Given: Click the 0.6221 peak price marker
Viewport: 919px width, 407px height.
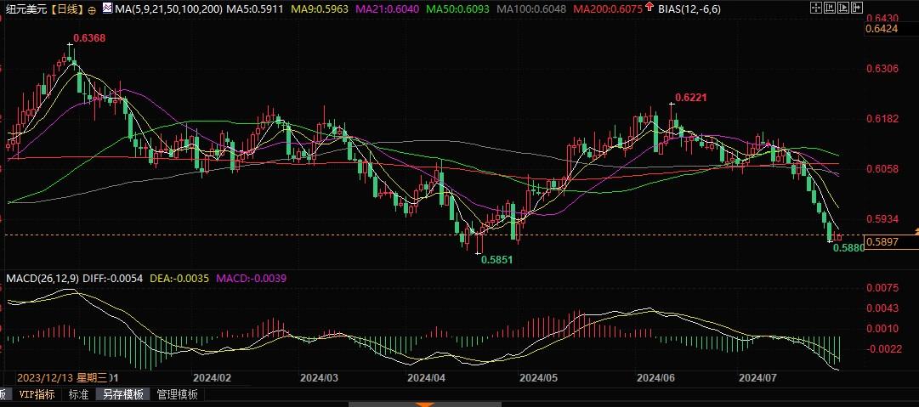Looking at the screenshot, I should pyautogui.click(x=691, y=98).
